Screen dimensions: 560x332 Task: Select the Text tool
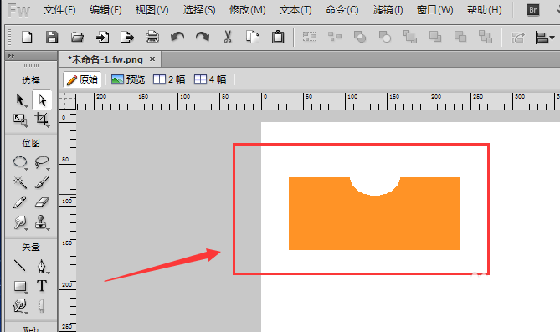pyautogui.click(x=41, y=286)
